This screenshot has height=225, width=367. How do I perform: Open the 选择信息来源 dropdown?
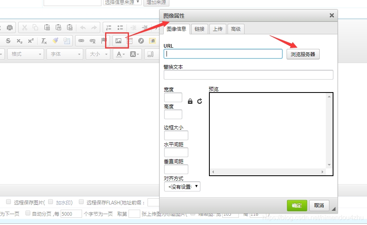122,2
